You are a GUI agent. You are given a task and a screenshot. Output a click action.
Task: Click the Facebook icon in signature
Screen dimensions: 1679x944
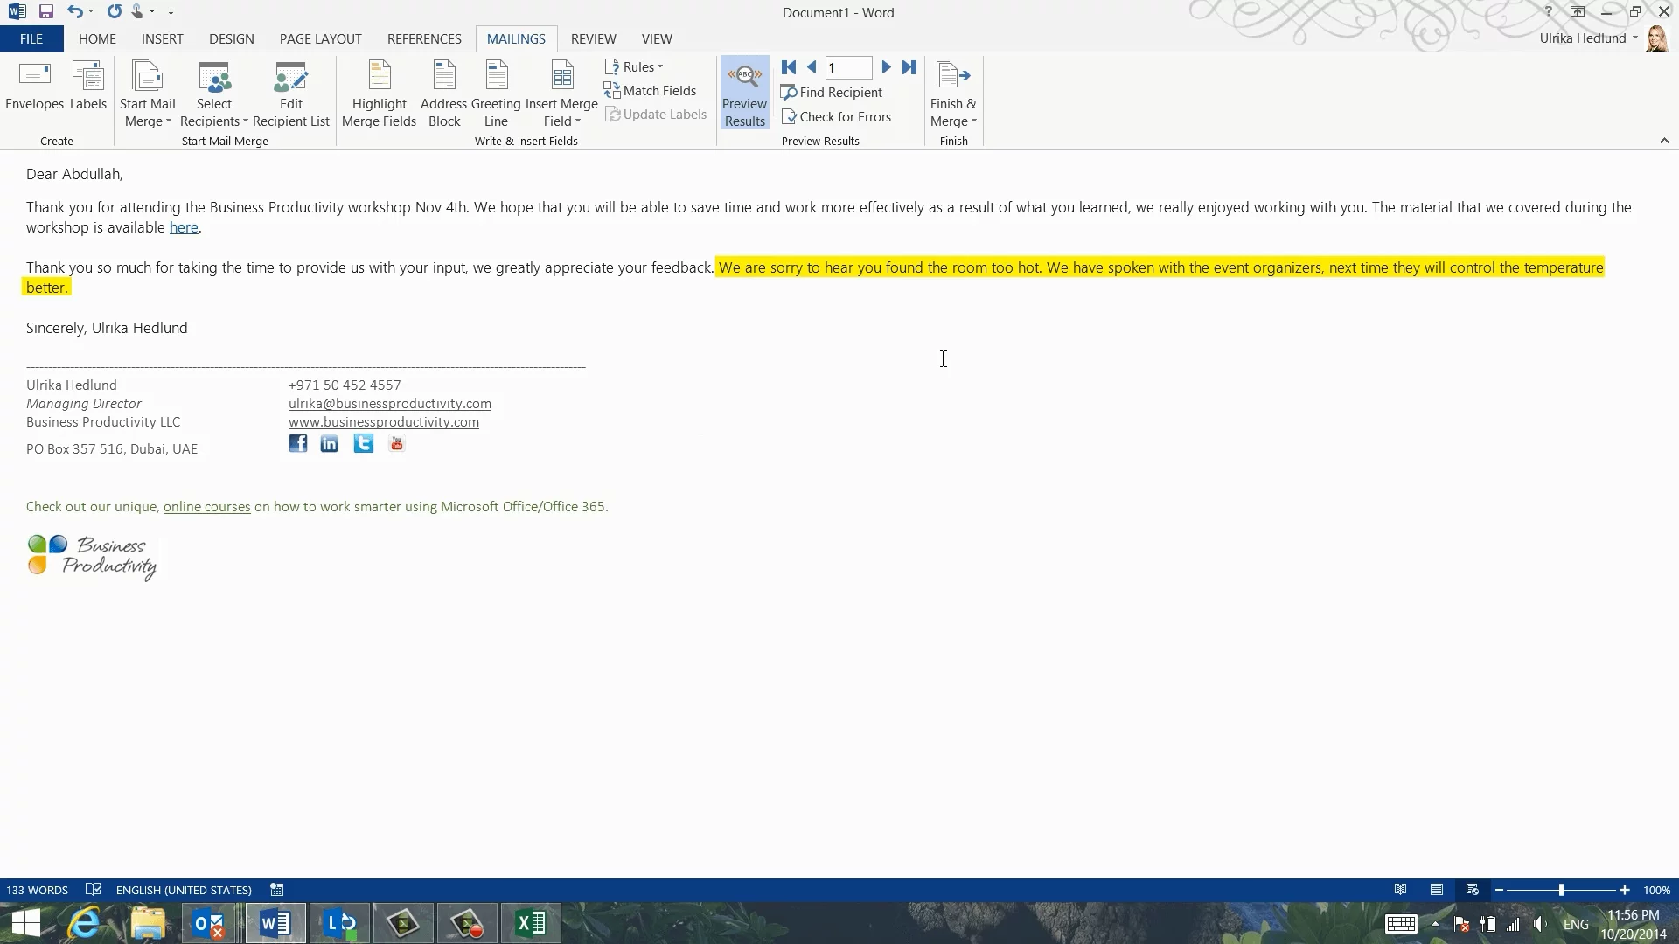pyautogui.click(x=298, y=444)
